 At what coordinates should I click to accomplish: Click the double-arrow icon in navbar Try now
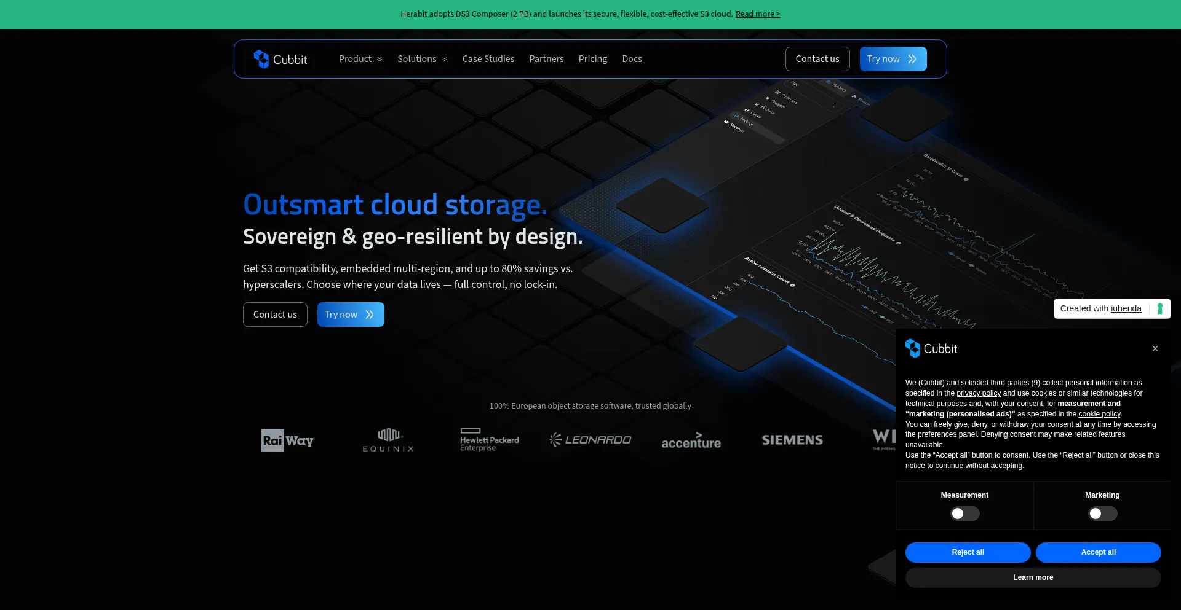[x=912, y=59]
